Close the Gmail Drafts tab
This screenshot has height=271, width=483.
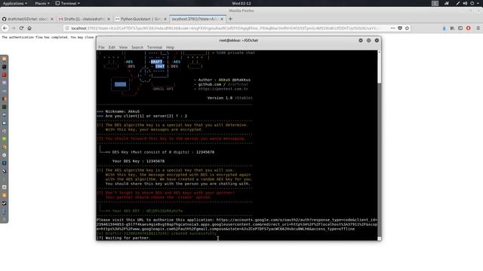pos(109,19)
